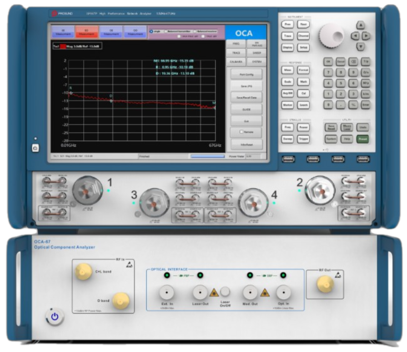Click the laser warning symbol beside Laser Out
The height and width of the screenshot is (352, 407).
(x=214, y=293)
